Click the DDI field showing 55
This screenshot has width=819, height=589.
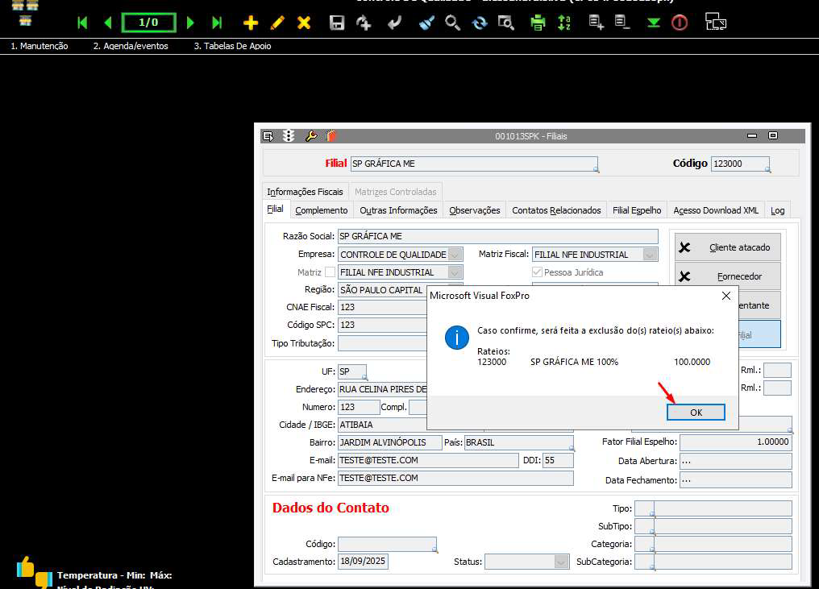click(x=558, y=460)
